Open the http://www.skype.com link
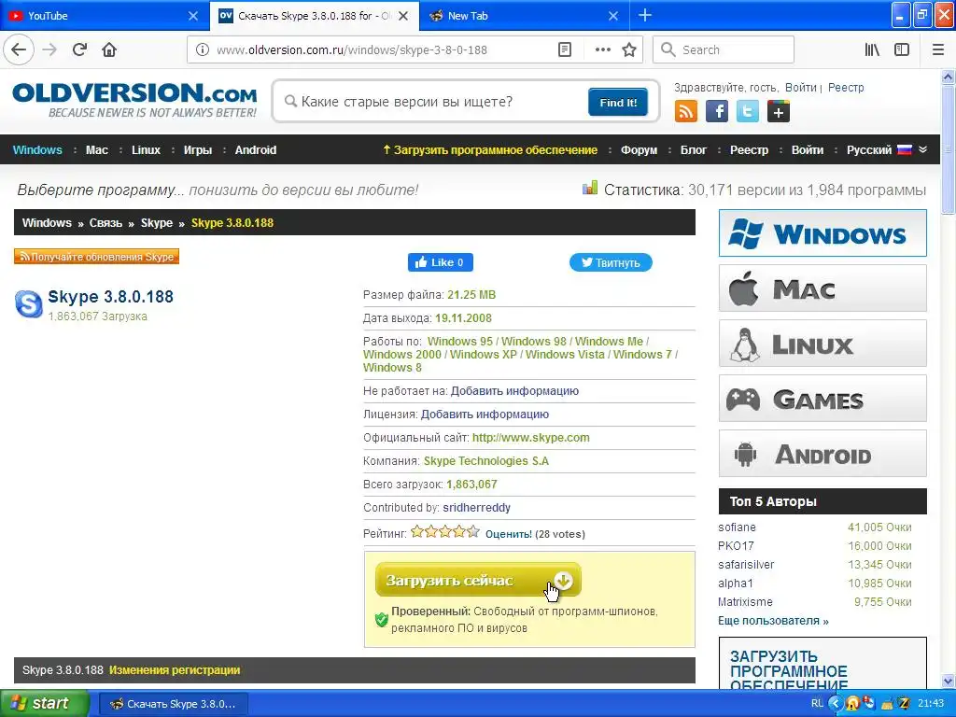This screenshot has height=717, width=956. 530,438
